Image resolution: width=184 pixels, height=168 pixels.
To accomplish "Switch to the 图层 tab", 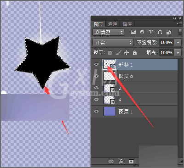I will tap(98, 24).
